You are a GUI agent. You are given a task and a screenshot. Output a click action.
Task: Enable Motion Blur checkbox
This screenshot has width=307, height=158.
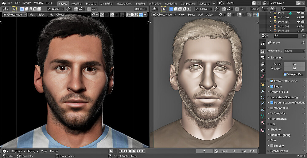[272, 108]
